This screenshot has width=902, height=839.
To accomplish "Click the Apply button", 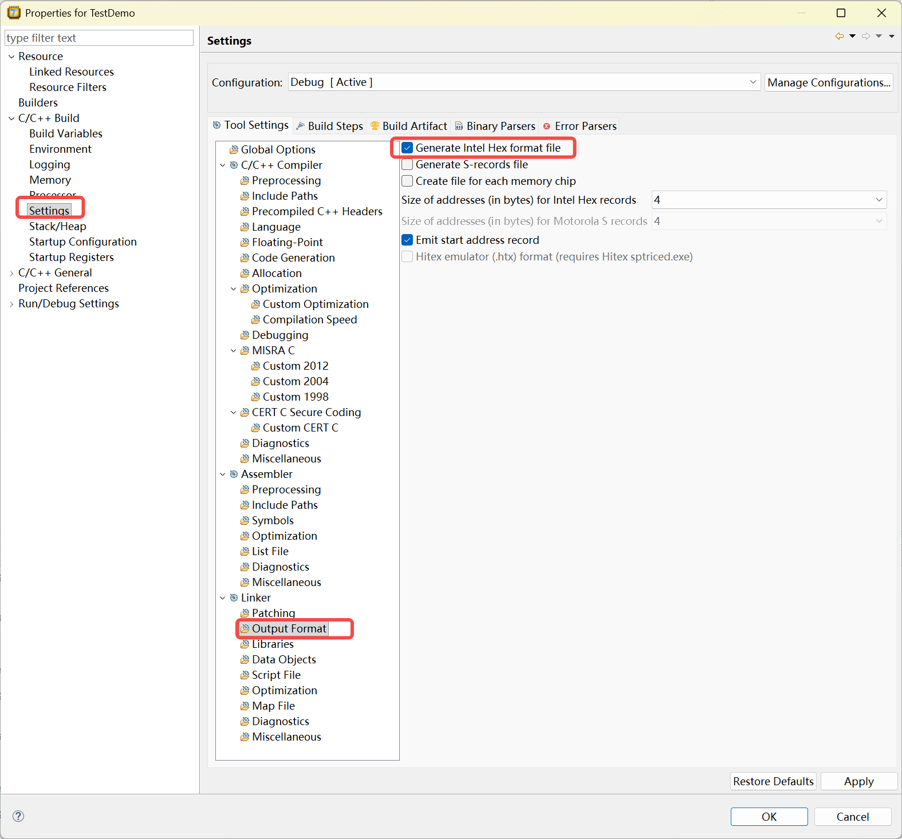I will (859, 781).
